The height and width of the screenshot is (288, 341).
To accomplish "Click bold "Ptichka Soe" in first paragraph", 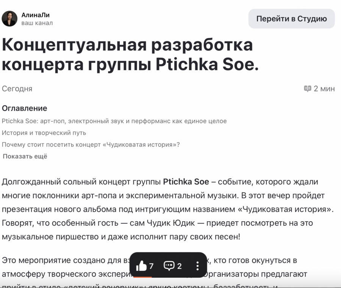I will [186, 182].
